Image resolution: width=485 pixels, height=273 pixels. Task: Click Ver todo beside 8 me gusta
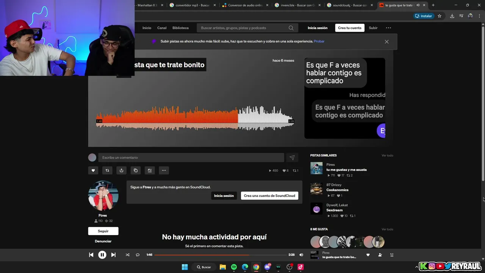pyautogui.click(x=387, y=229)
